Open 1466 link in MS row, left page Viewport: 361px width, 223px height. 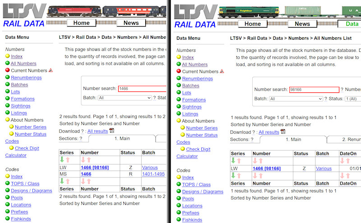pos(86,174)
